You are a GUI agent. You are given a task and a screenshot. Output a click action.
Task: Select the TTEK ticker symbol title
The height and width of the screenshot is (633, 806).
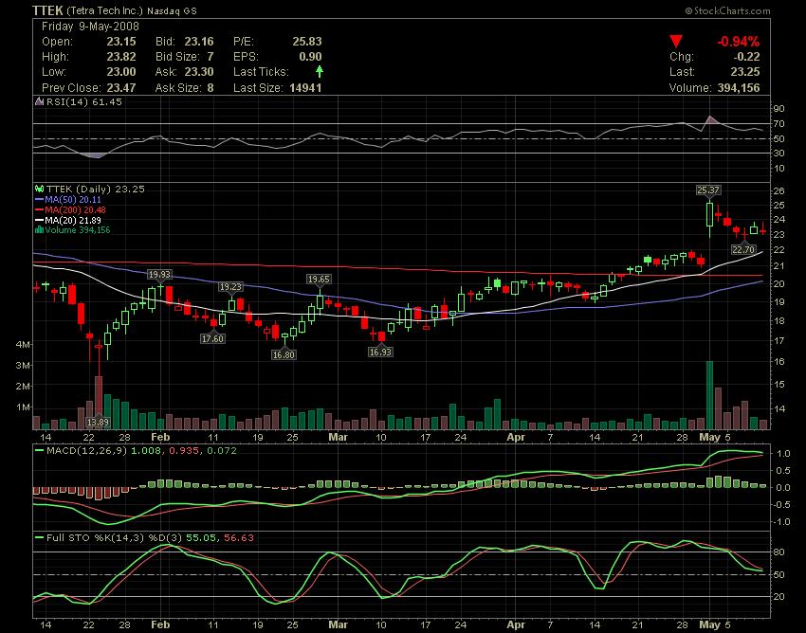click(x=47, y=10)
